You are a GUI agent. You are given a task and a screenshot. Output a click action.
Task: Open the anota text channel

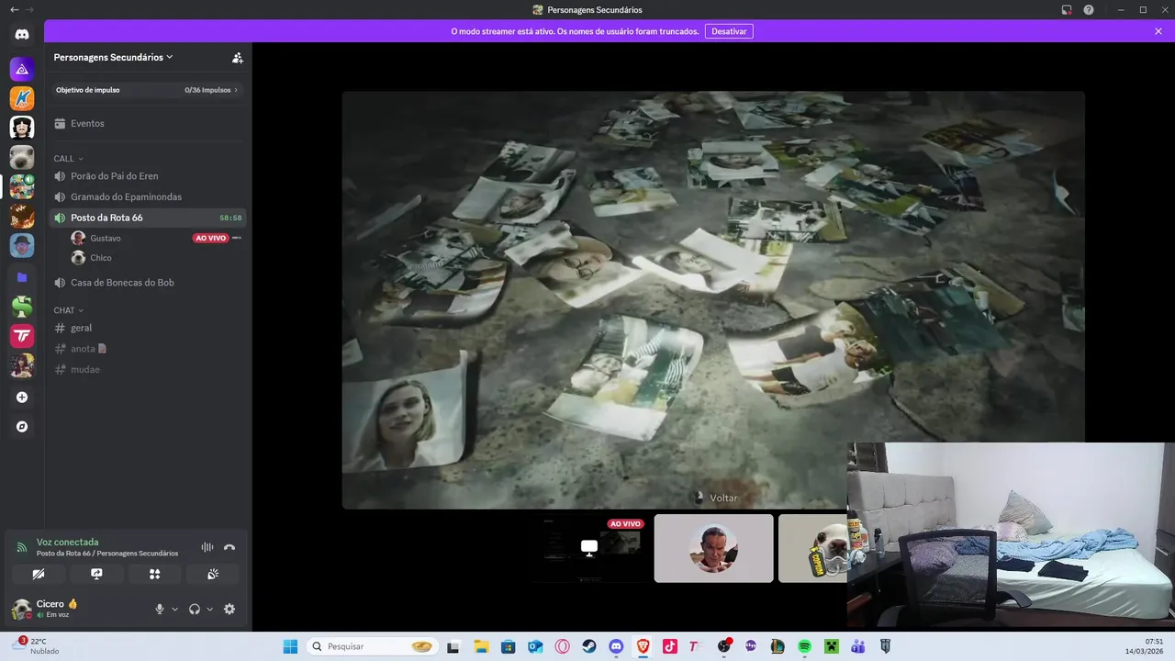coord(148,349)
